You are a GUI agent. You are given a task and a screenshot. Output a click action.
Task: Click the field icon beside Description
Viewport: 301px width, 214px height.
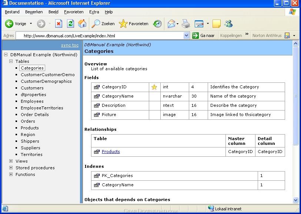click(97, 105)
